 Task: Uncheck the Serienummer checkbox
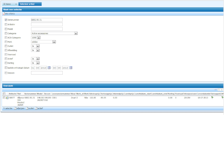6,20
